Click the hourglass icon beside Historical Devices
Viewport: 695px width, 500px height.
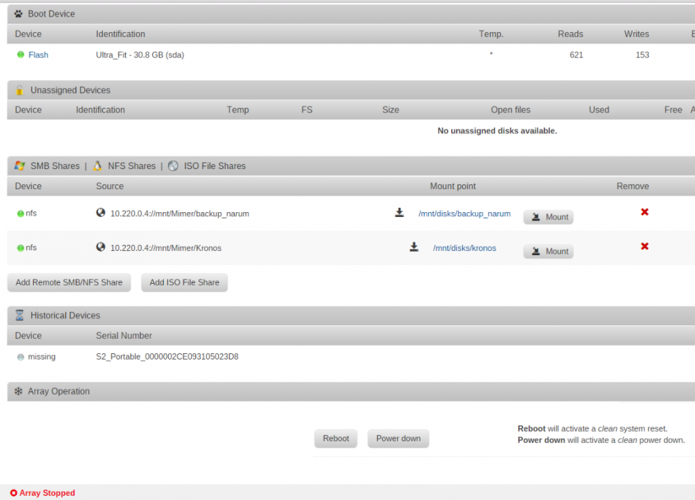(19, 316)
